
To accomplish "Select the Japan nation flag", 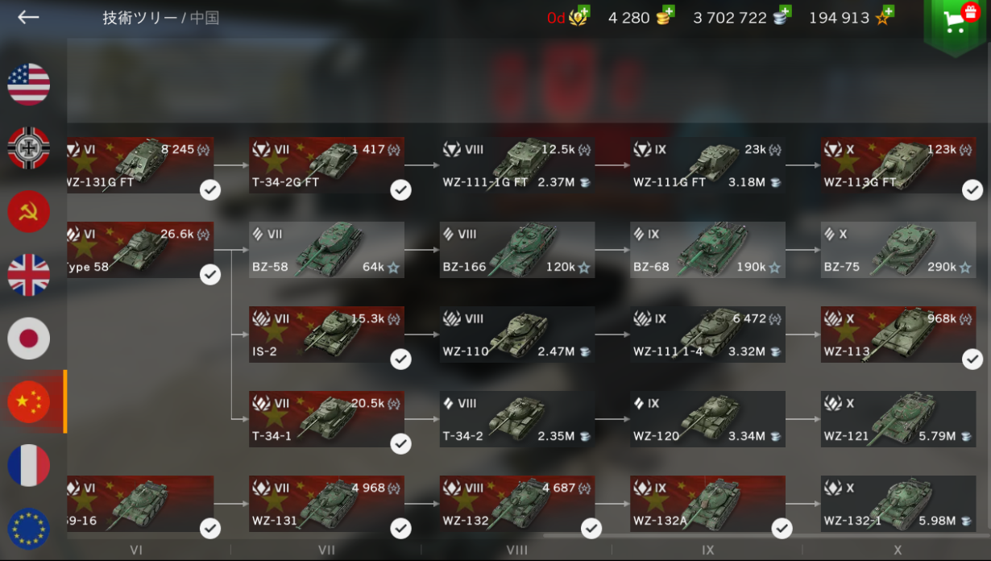I will point(29,339).
